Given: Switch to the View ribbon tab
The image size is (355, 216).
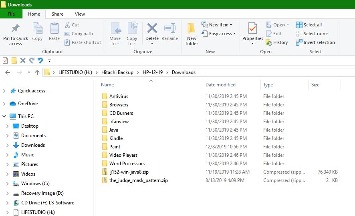Looking at the screenshot, I should click(x=80, y=14).
